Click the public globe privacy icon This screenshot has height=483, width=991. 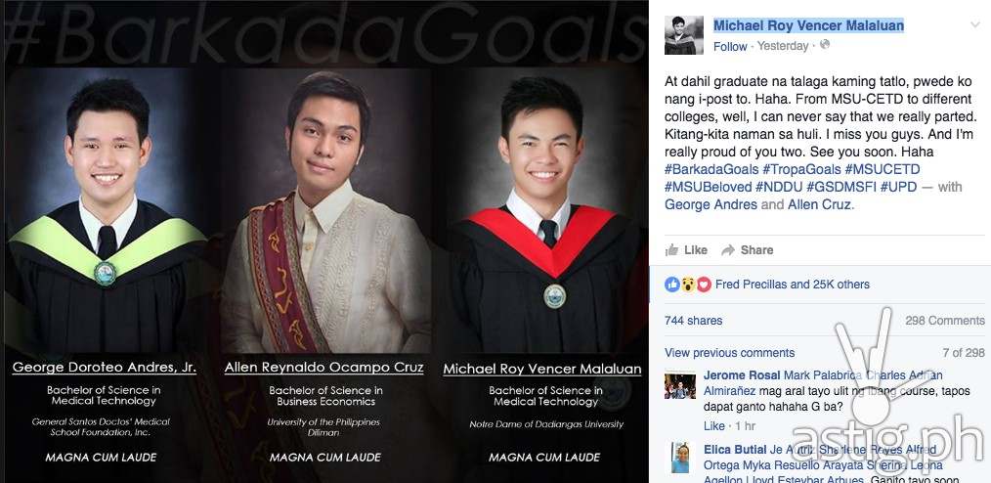click(x=825, y=45)
